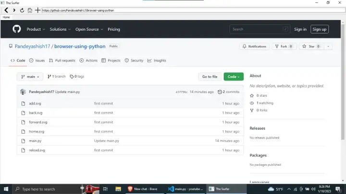
Task: Open the taskbar notification center icon
Action: pyautogui.click(x=338, y=189)
